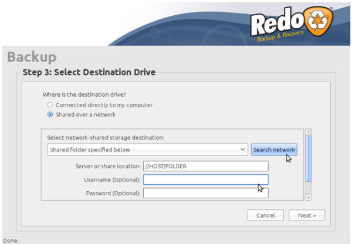352x244 pixels.
Task: Click the Server or share location field
Action: click(x=206, y=166)
